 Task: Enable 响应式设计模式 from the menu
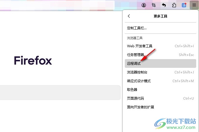click(x=160, y=81)
